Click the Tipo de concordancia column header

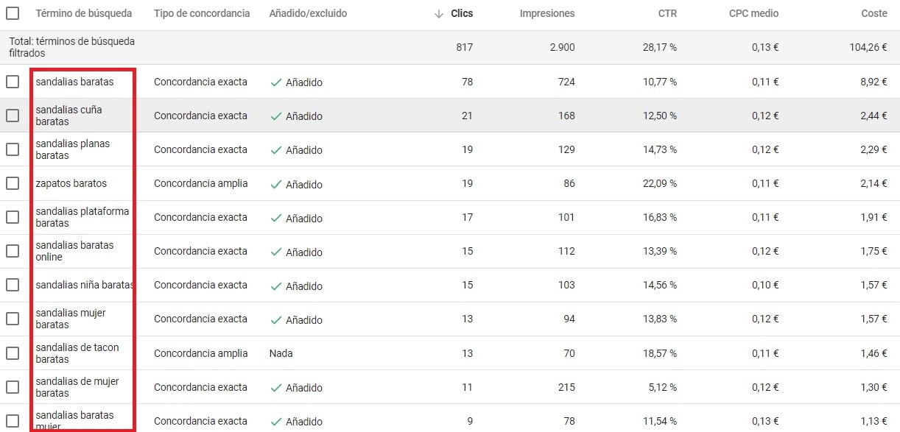pos(202,13)
